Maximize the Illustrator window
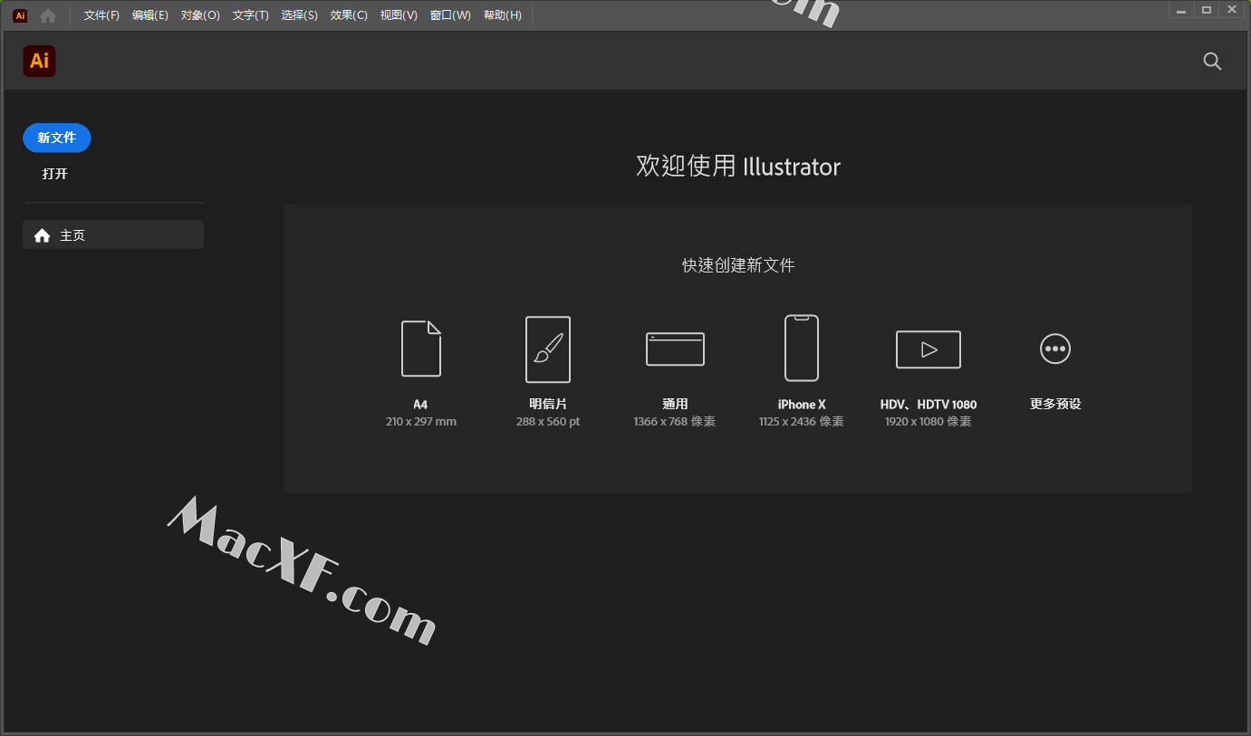This screenshot has height=736, width=1251. (x=1206, y=10)
